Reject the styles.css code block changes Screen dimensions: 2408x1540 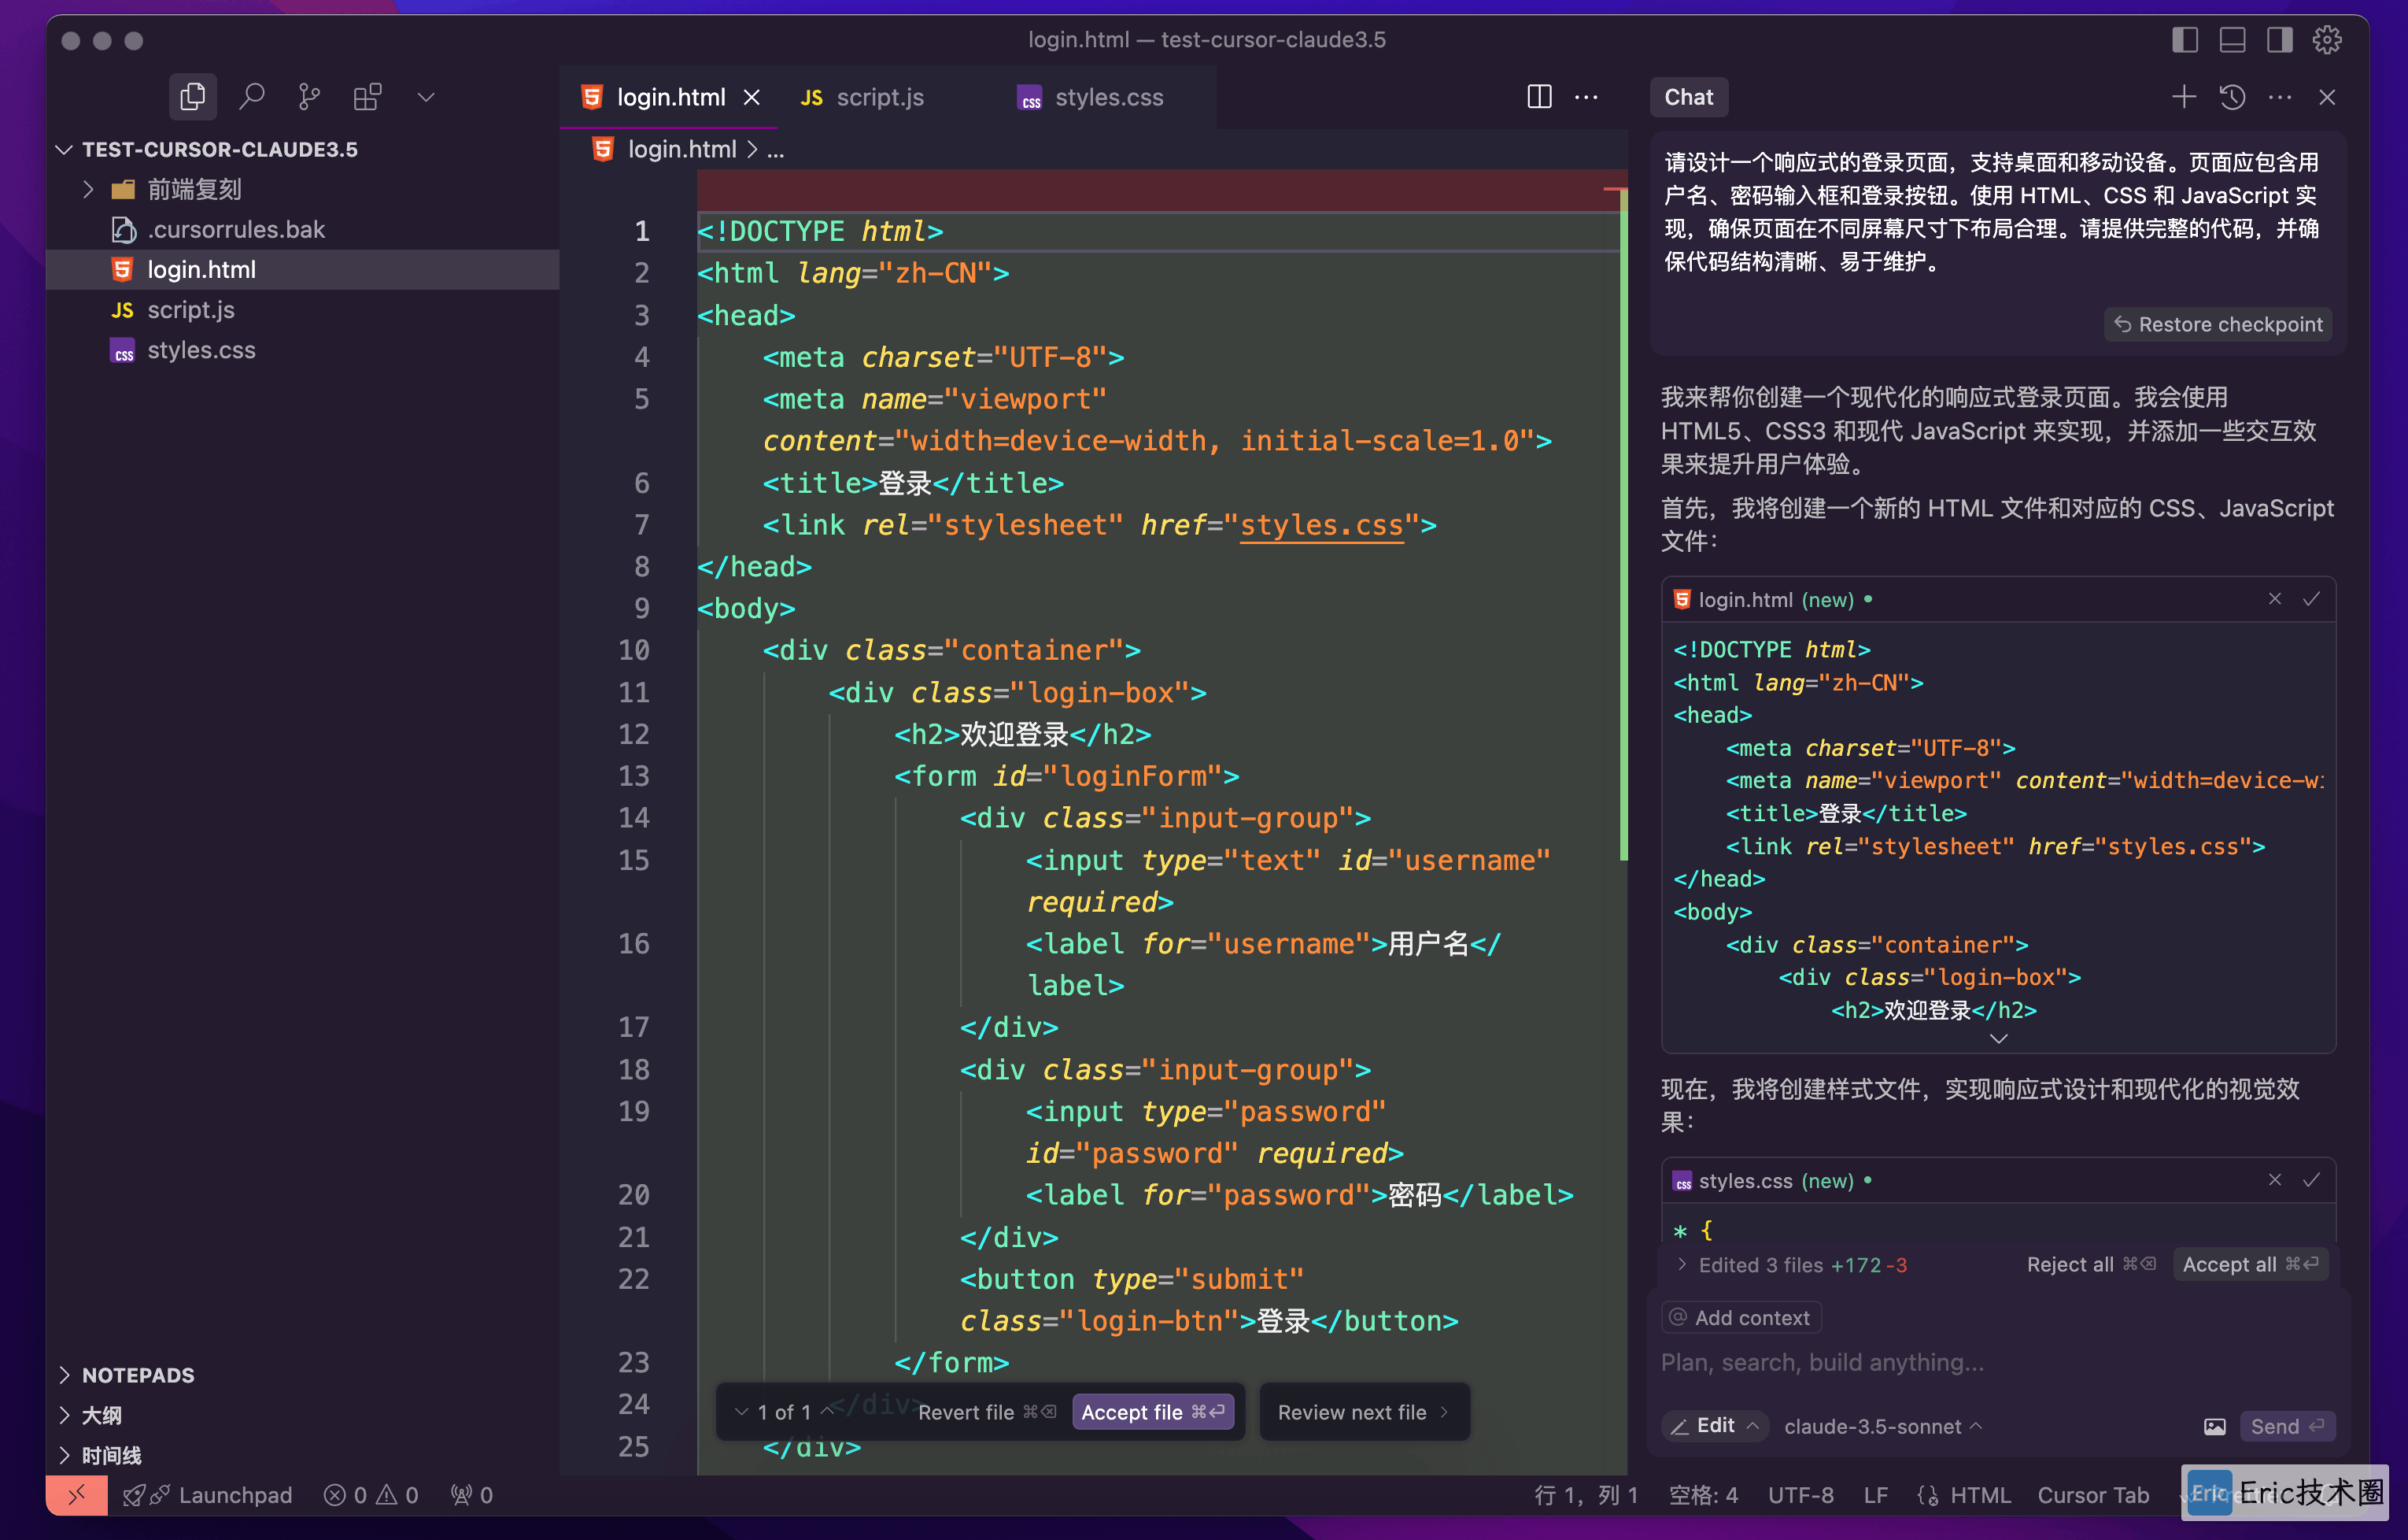(2274, 1179)
